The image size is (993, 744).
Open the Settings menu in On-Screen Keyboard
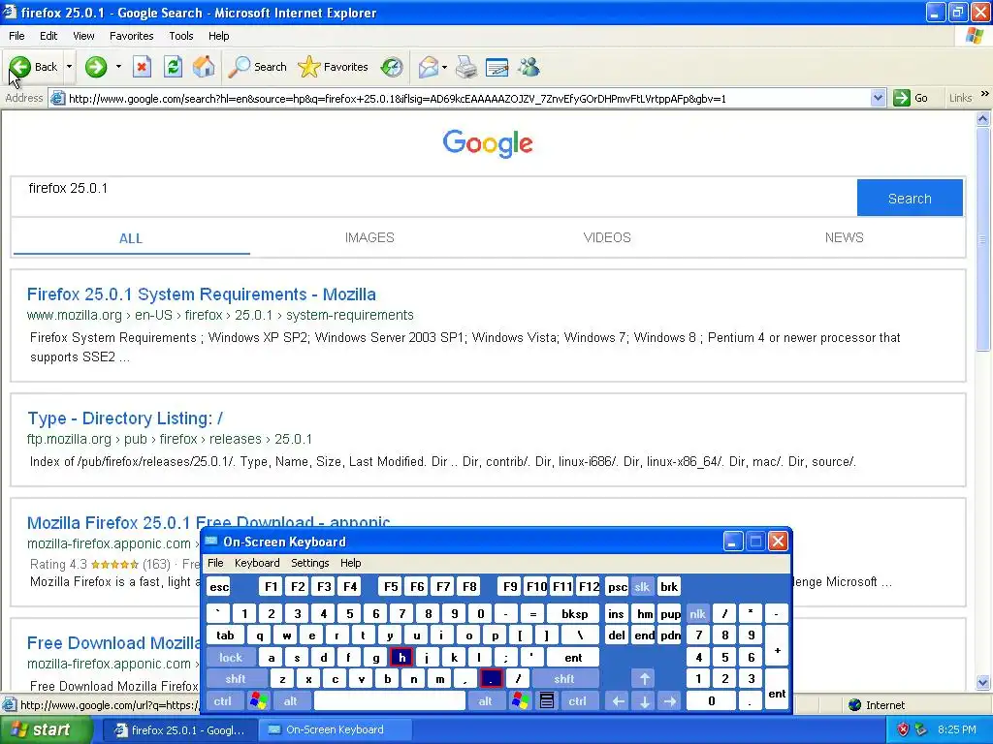[309, 563]
